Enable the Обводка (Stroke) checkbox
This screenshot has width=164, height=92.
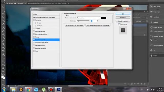click(34, 28)
